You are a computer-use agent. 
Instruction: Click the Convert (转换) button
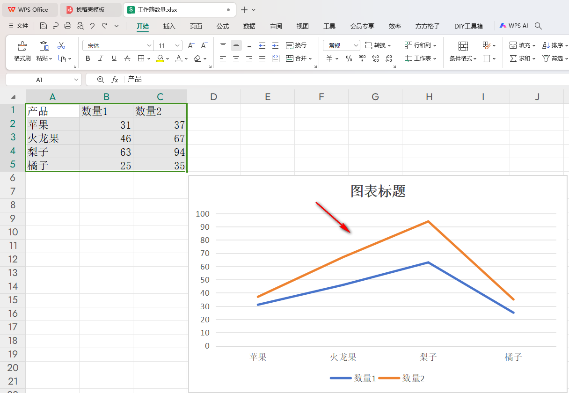coord(378,45)
